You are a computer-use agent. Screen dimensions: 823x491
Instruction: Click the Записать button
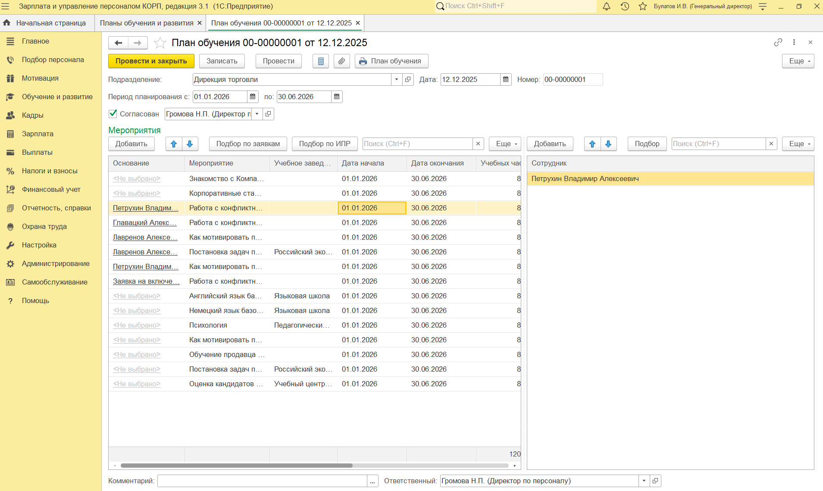pos(222,61)
